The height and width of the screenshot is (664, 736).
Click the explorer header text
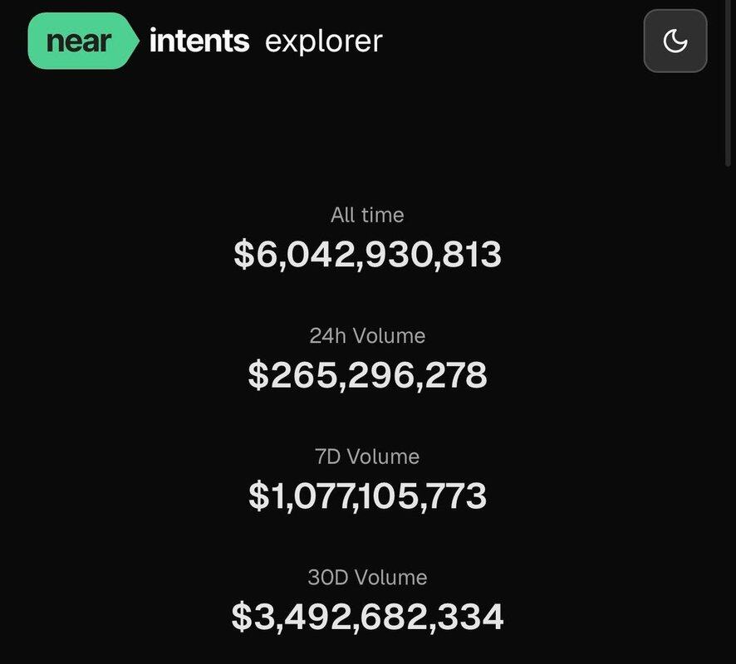tap(323, 41)
